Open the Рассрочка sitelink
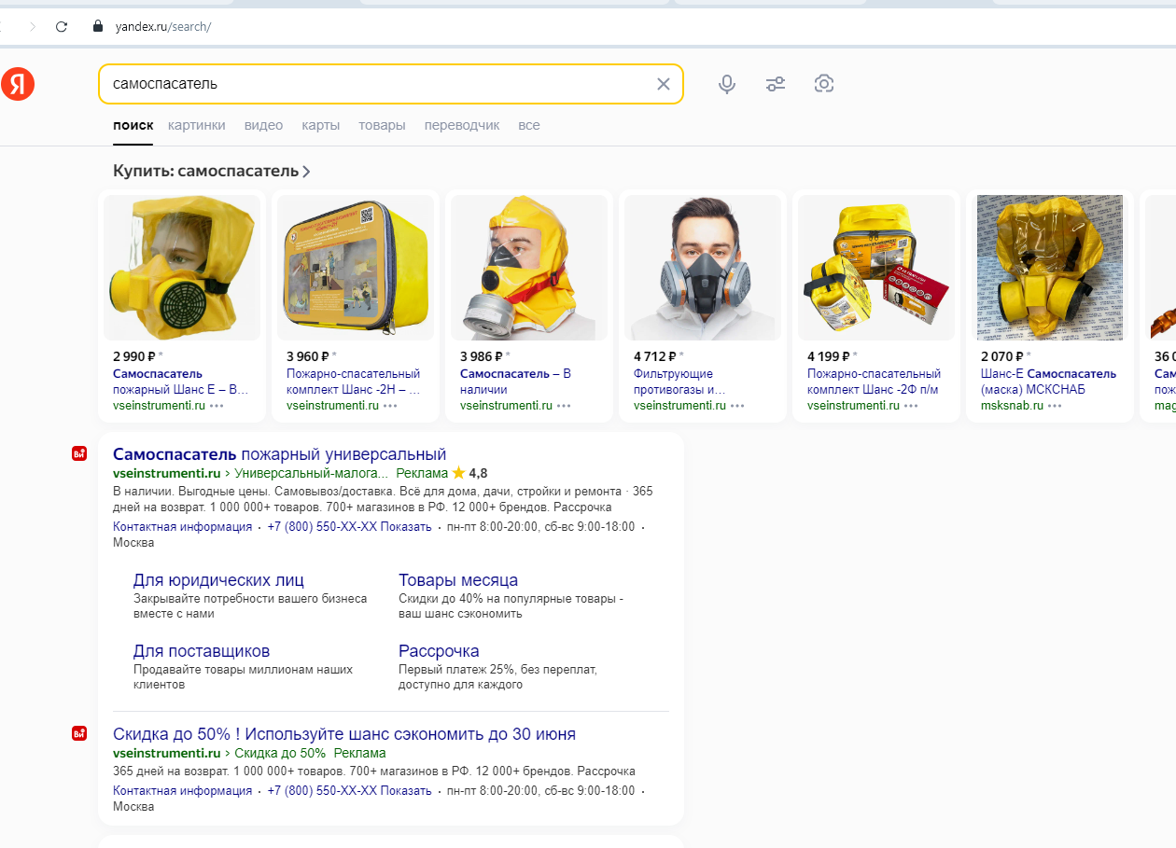The image size is (1176, 848). [x=439, y=651]
